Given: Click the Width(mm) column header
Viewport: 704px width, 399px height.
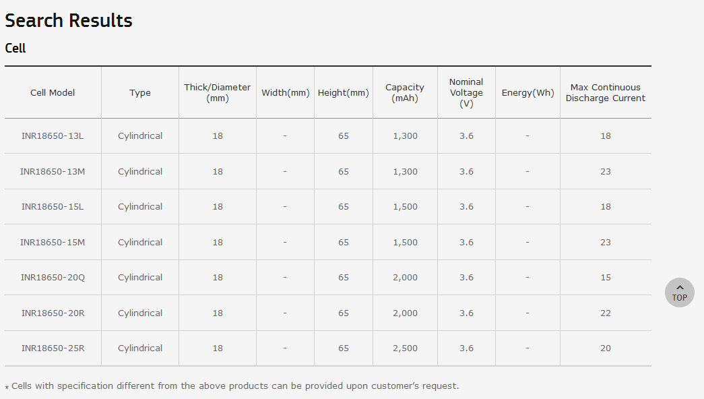Looking at the screenshot, I should pos(286,92).
